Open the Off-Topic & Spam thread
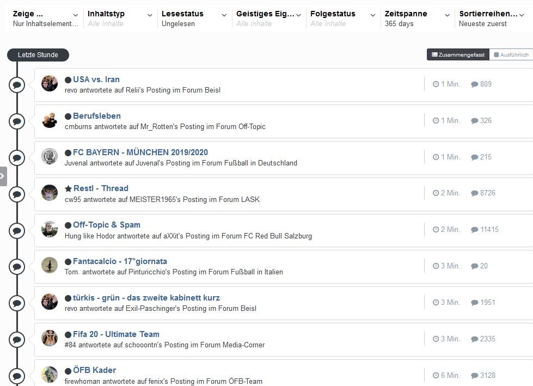The height and width of the screenshot is (386, 533). click(x=106, y=225)
